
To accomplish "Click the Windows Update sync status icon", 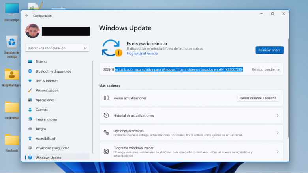I will (112, 48).
